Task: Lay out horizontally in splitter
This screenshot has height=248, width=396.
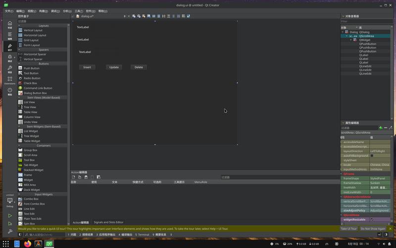Action: tap(164, 16)
